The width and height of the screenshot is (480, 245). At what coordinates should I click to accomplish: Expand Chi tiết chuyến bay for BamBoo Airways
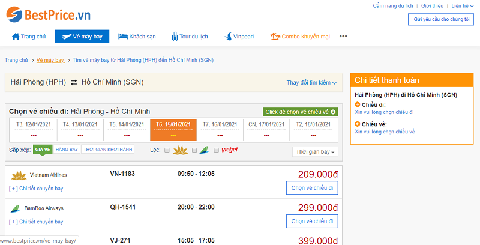pyautogui.click(x=36, y=222)
